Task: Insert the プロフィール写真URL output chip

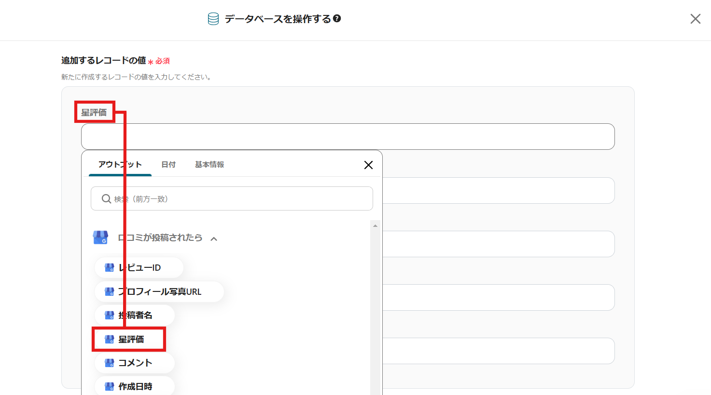Action: (159, 292)
